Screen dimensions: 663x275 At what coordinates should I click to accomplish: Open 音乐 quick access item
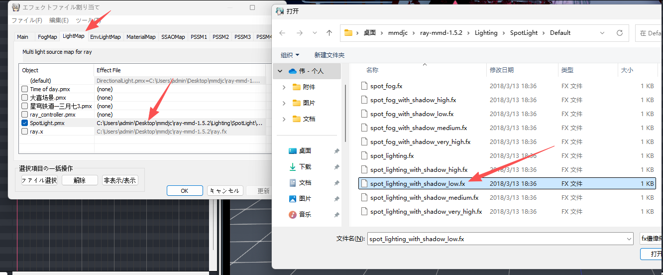click(300, 215)
